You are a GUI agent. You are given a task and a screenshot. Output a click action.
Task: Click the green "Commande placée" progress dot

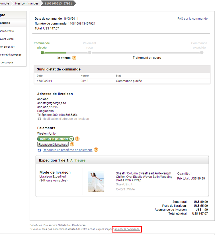click(42, 52)
